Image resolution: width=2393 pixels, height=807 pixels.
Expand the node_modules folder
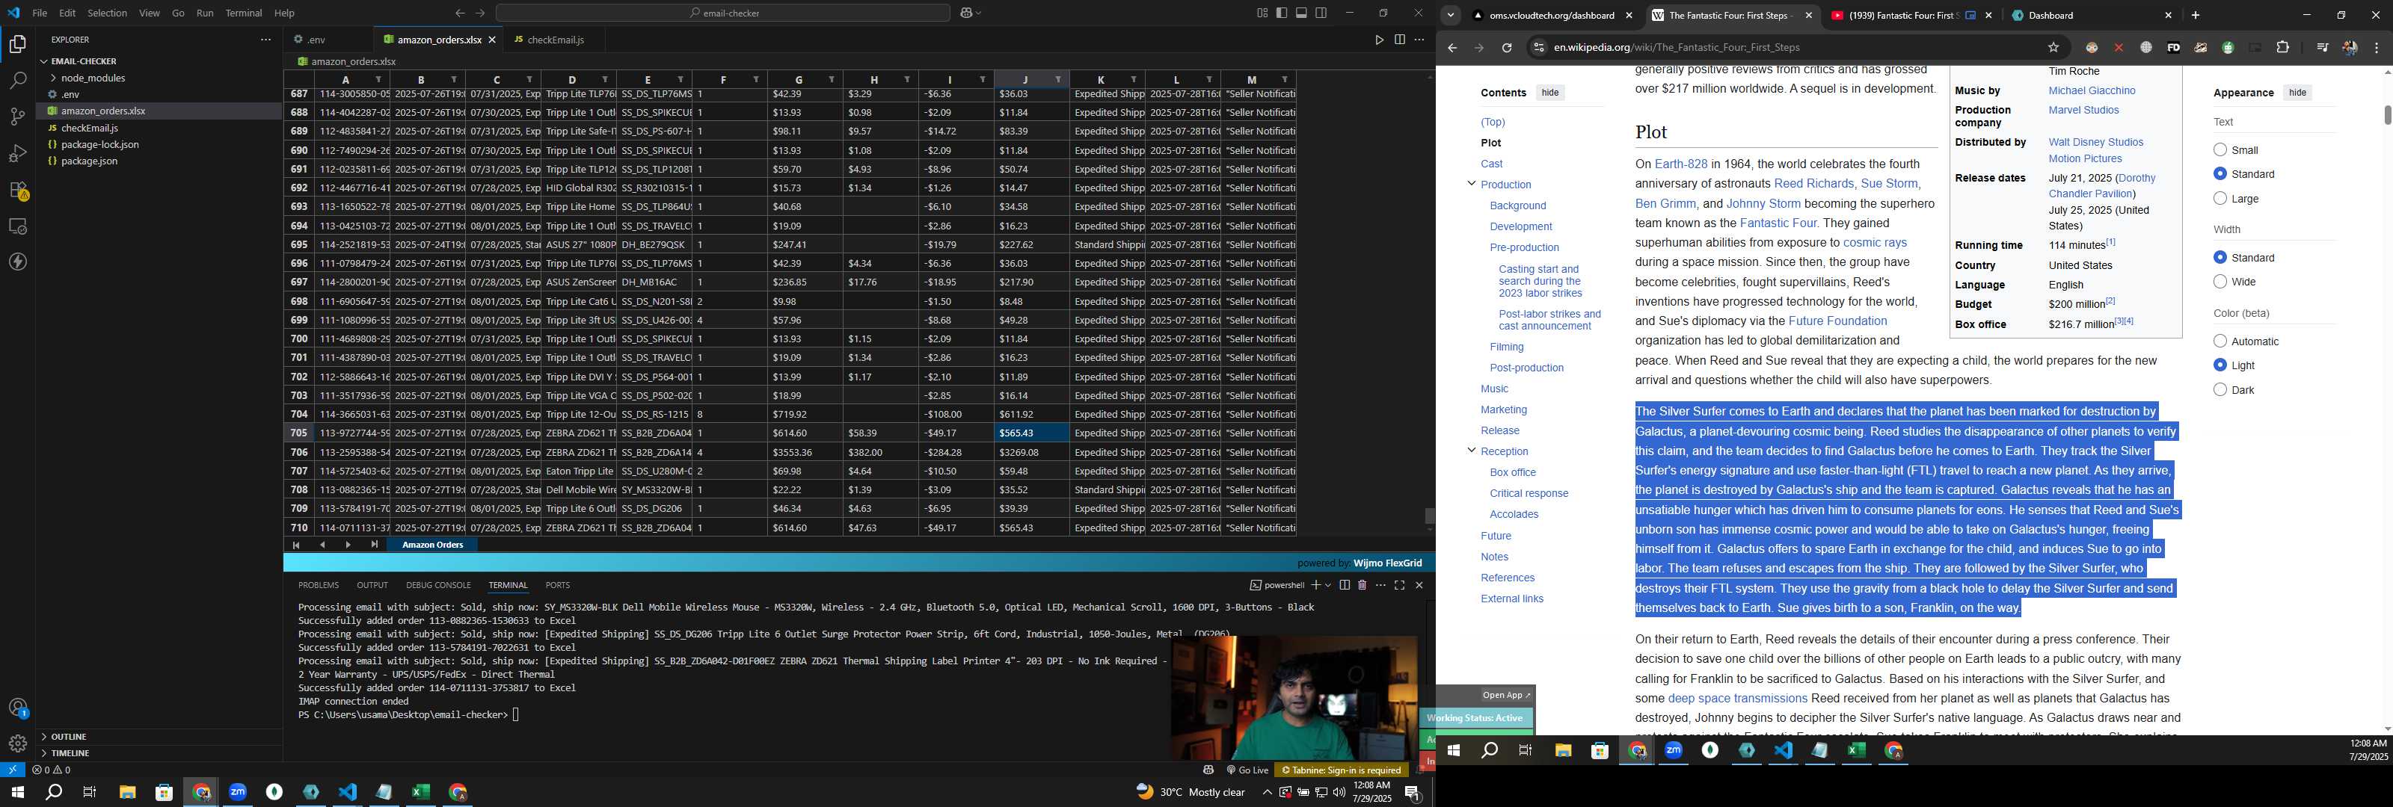53,78
